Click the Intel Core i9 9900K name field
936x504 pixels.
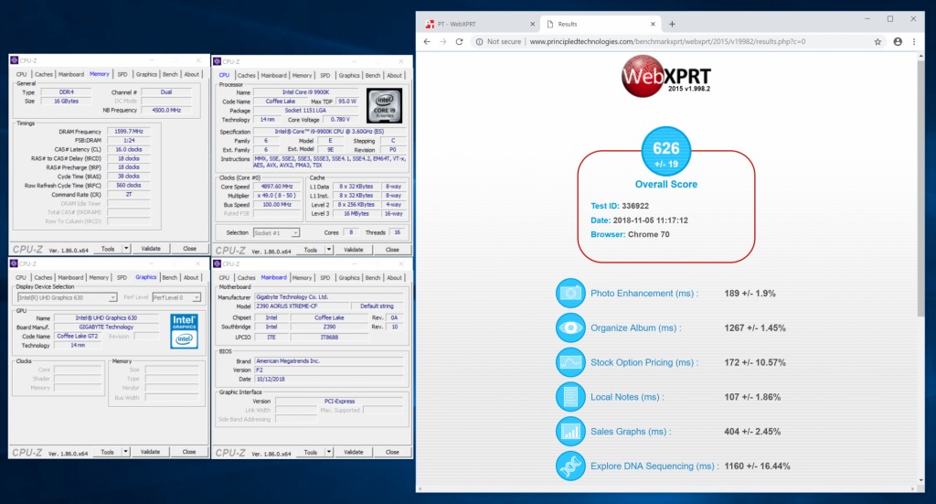(x=305, y=92)
